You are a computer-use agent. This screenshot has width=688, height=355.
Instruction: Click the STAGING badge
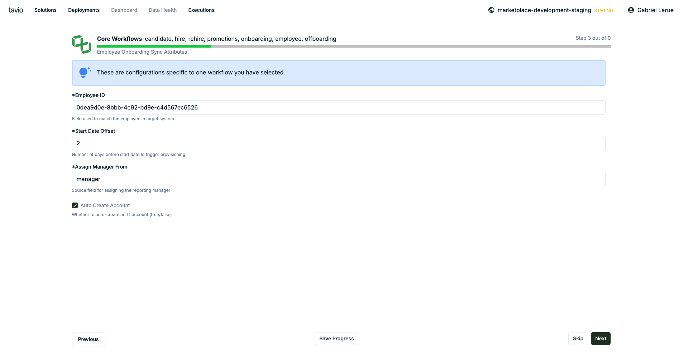[603, 11]
